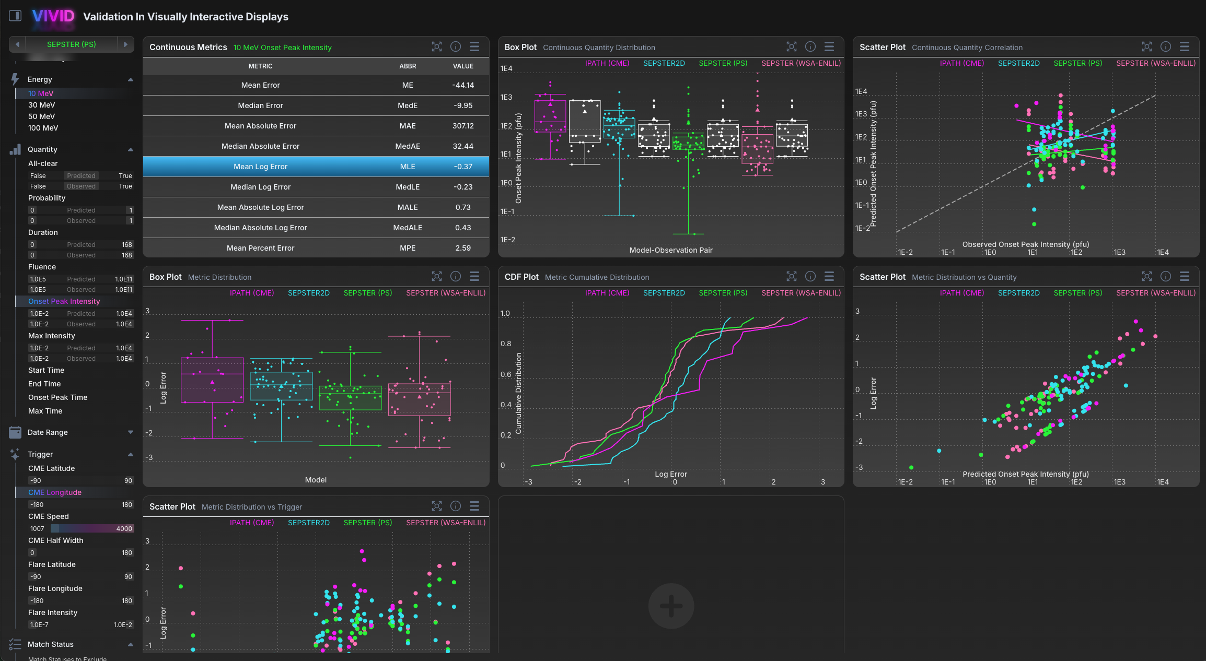Viewport: 1206px width, 661px height.
Task: Collapse the Match Status section
Action: 131,644
